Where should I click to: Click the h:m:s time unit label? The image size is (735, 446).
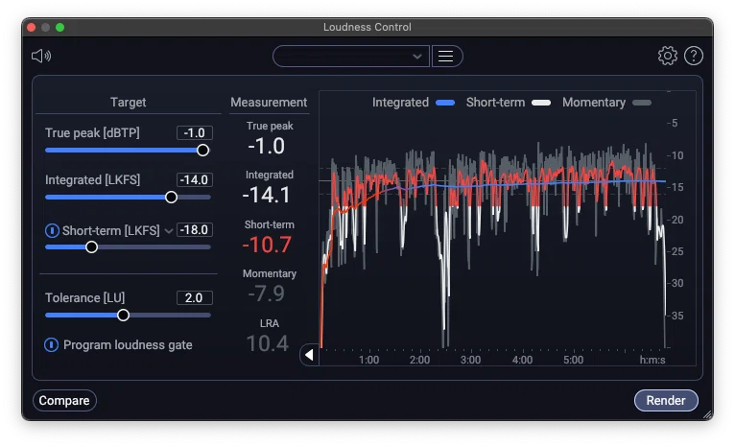[652, 360]
